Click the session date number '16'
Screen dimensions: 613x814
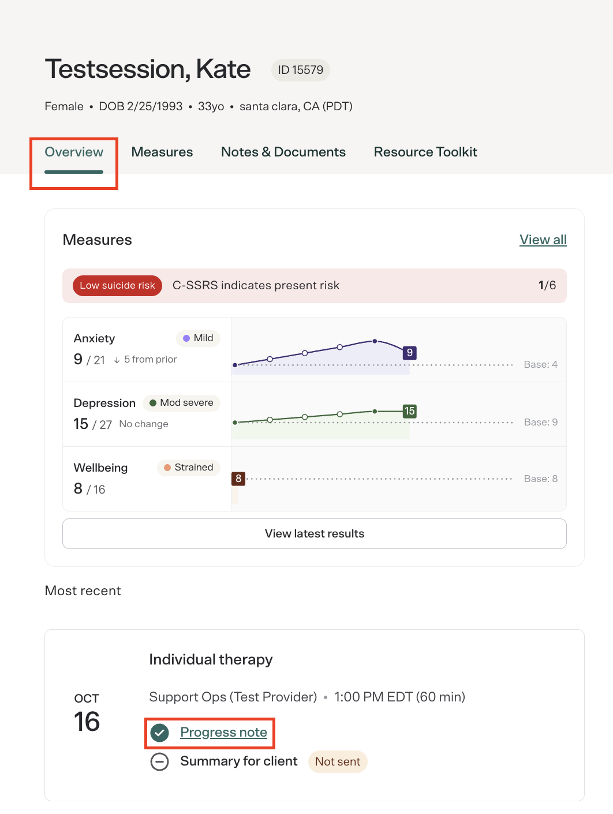coord(87,722)
